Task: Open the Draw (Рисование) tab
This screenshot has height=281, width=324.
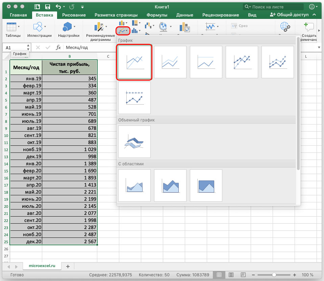Action: [x=74, y=15]
